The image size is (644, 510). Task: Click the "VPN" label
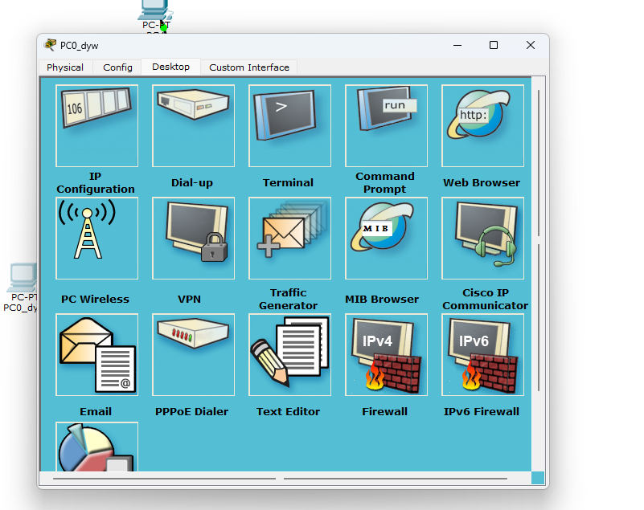[x=189, y=299]
